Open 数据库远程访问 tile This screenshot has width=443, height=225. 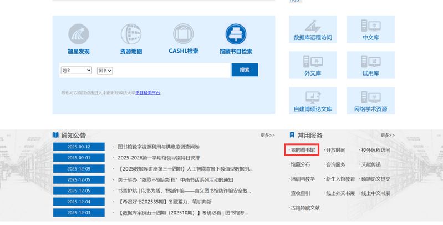pos(313,30)
